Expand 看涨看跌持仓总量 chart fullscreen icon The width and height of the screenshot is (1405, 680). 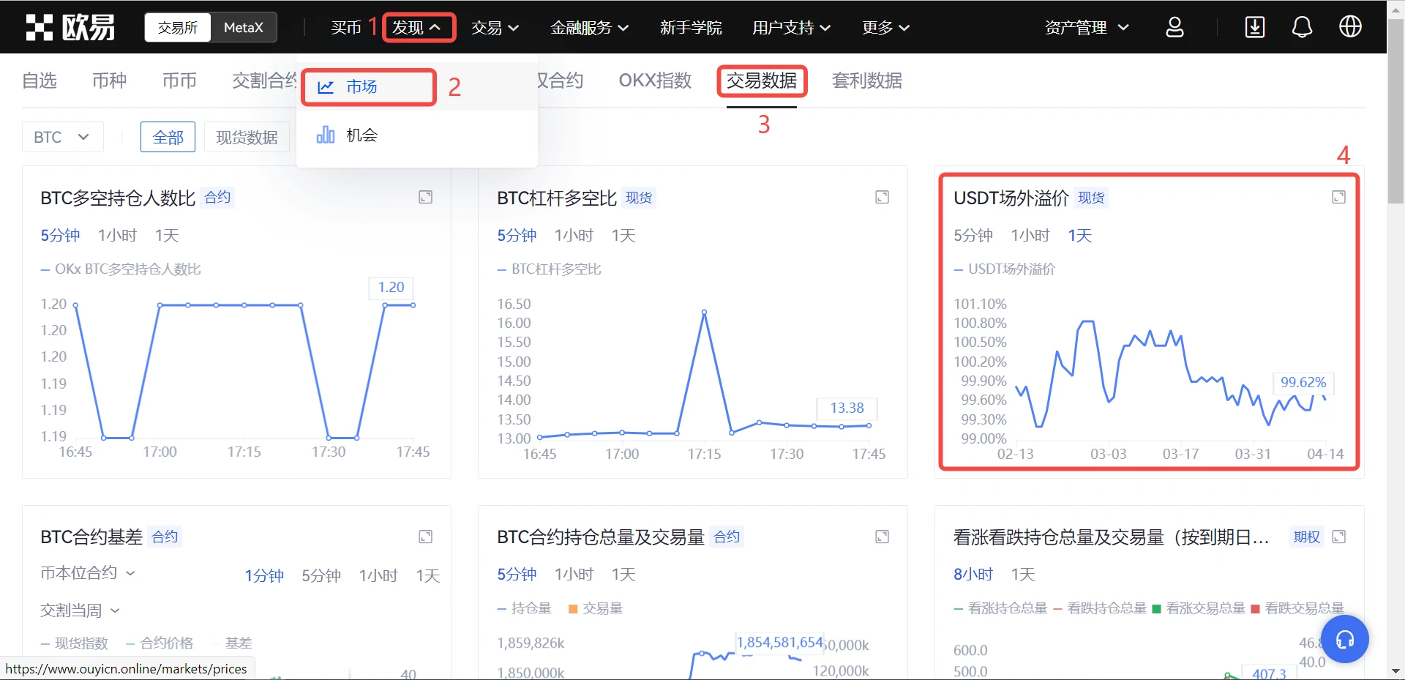tap(1338, 537)
